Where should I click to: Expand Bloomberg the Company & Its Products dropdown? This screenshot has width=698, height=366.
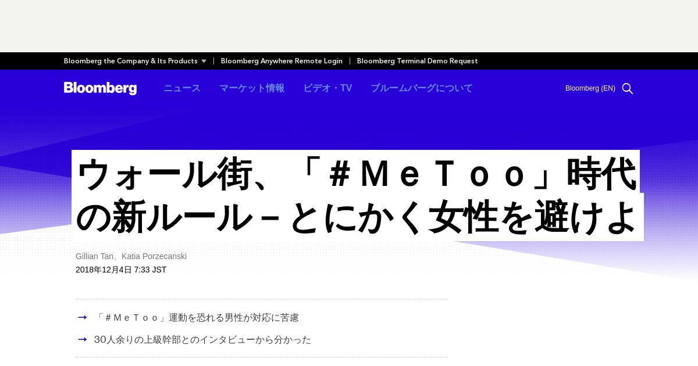click(x=135, y=61)
